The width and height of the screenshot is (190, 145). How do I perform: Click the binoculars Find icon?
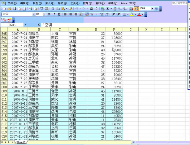click(x=92, y=9)
